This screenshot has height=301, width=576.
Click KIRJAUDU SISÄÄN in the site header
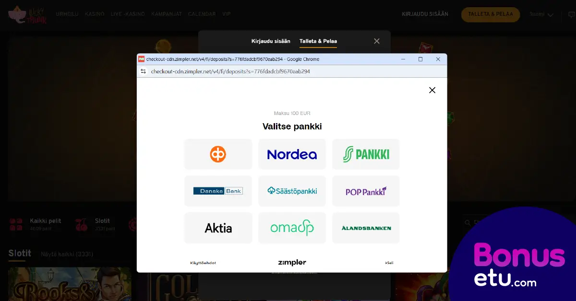[425, 14]
